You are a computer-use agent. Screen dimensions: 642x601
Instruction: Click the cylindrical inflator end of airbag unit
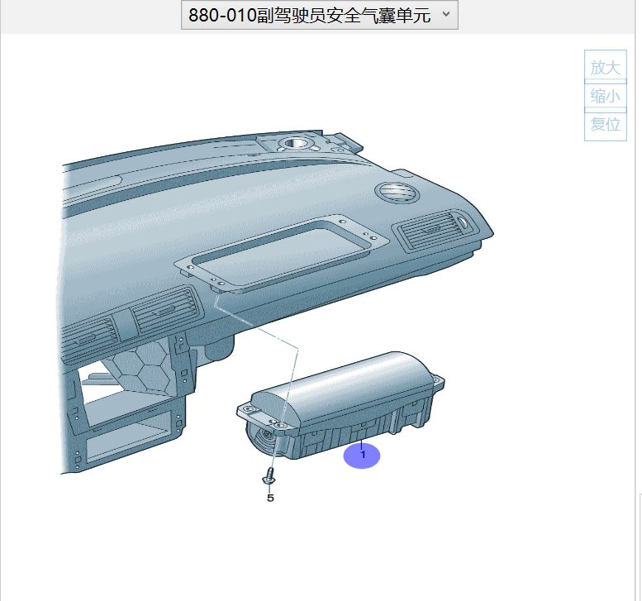point(264,439)
